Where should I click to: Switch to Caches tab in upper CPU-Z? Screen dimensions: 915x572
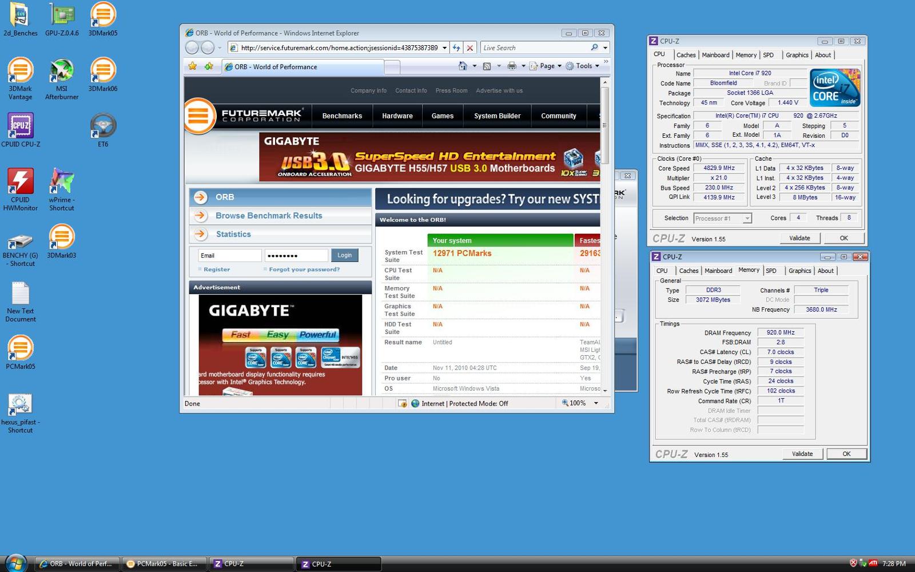click(x=686, y=55)
